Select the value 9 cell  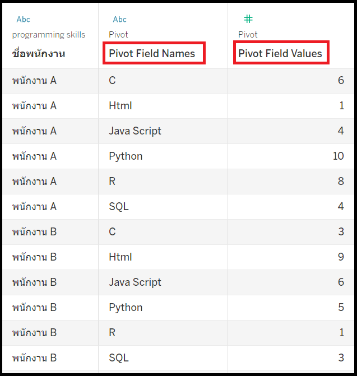click(x=341, y=257)
